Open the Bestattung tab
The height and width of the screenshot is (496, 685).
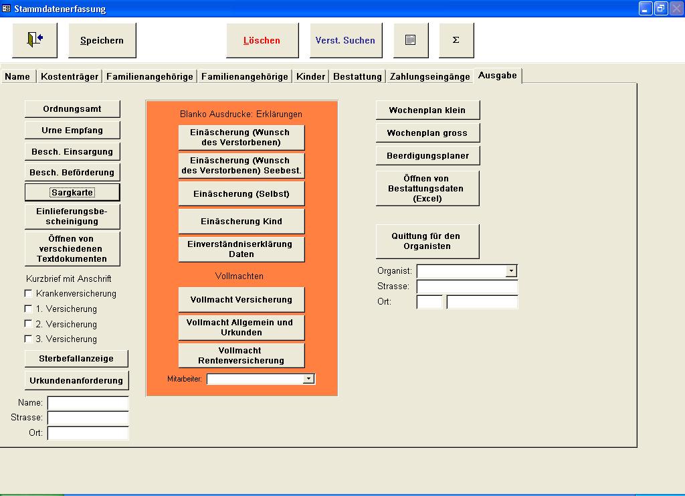click(357, 76)
